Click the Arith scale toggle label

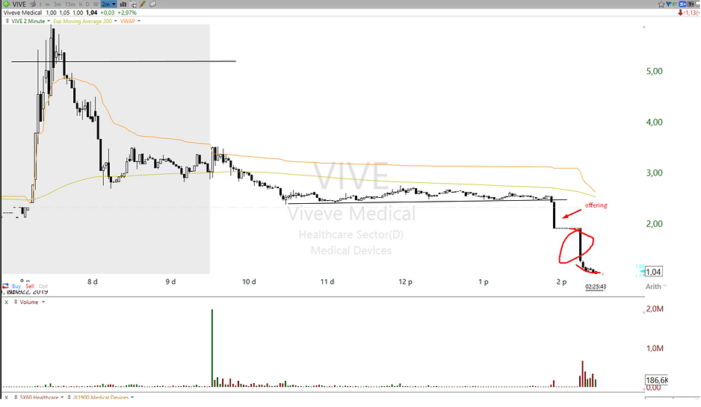tap(654, 286)
